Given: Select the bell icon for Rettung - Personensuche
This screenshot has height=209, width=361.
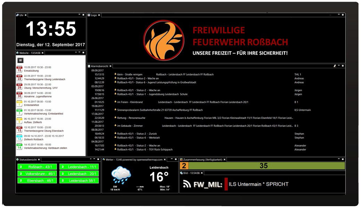Looking at the screenshot, I should point(115,117).
